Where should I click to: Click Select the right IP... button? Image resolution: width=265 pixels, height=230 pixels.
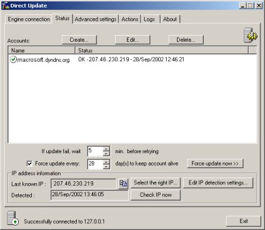click(x=156, y=182)
